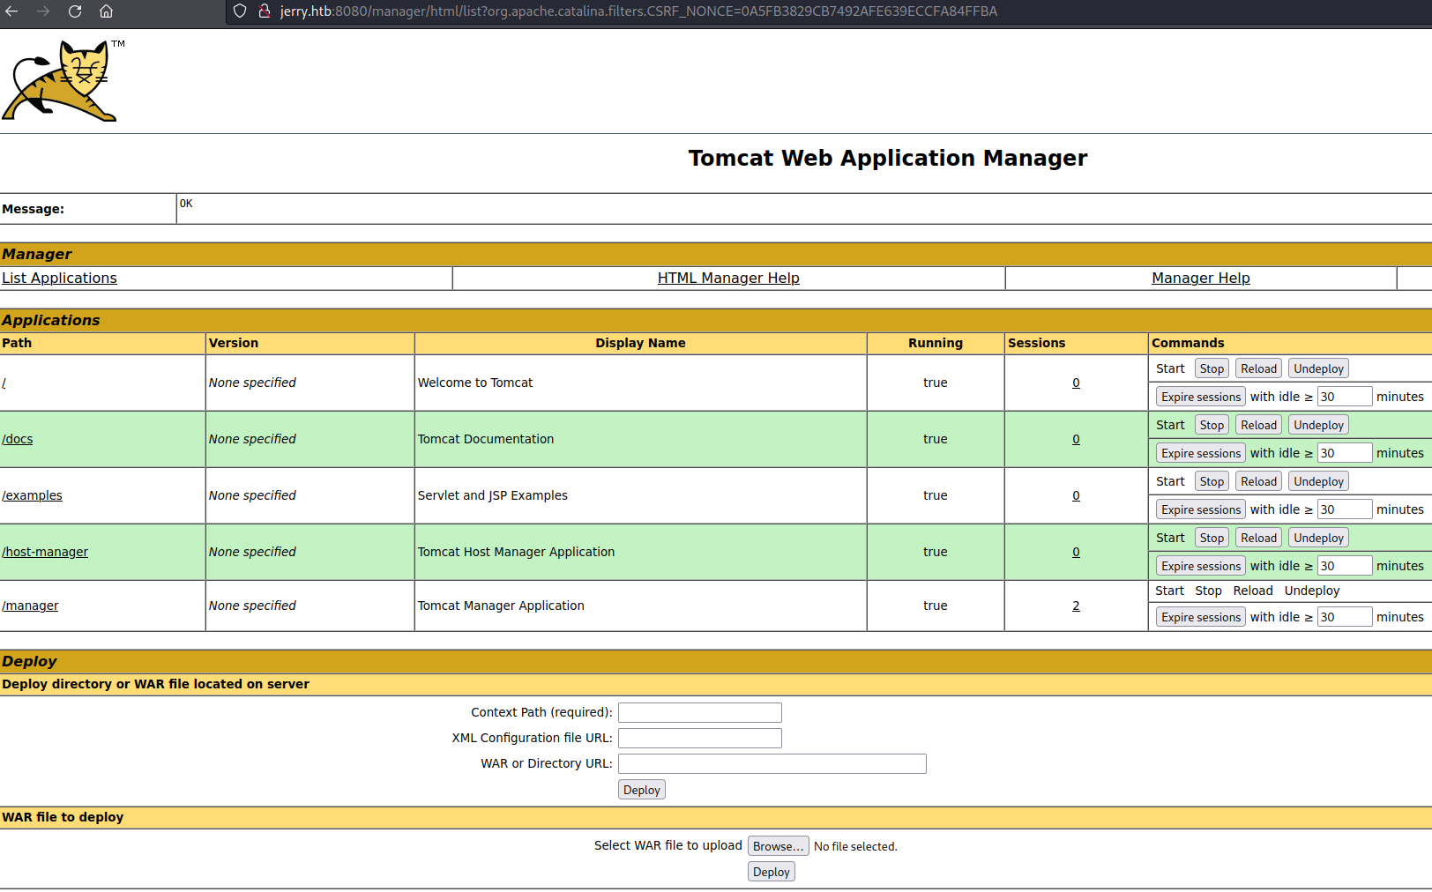This screenshot has height=892, width=1432.
Task: Click Servlet and JSP Examples display name
Action: [x=493, y=495]
